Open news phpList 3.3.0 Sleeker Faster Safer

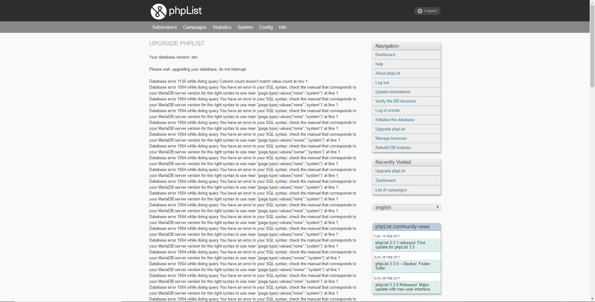(x=406, y=266)
